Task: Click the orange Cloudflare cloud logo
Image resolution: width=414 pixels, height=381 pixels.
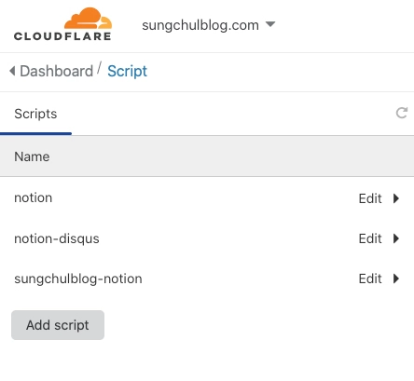Action: [x=89, y=19]
